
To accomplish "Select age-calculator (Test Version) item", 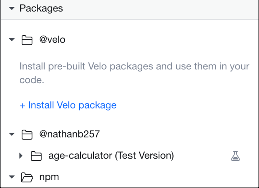I will 111,156.
